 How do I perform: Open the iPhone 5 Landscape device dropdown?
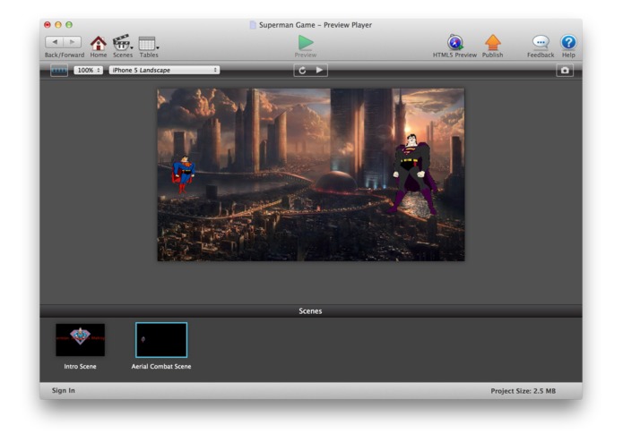tap(164, 70)
